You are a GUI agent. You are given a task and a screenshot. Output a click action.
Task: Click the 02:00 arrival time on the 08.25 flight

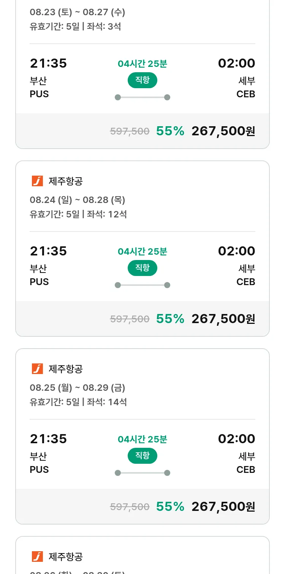click(236, 439)
